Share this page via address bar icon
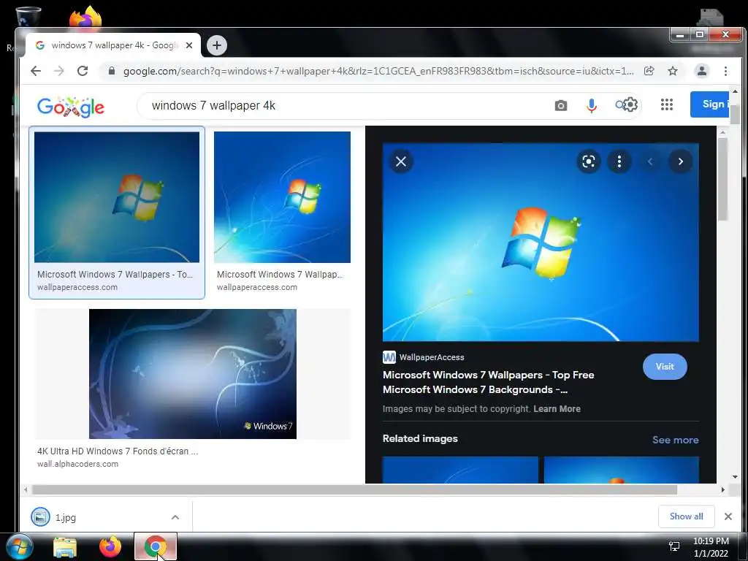 coord(649,71)
